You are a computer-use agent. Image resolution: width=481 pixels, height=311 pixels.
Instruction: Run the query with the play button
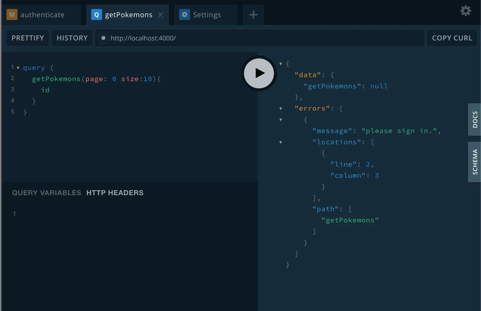click(x=259, y=73)
